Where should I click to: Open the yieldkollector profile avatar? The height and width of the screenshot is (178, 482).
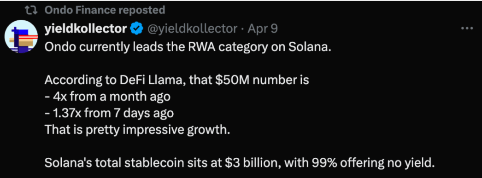click(x=21, y=36)
